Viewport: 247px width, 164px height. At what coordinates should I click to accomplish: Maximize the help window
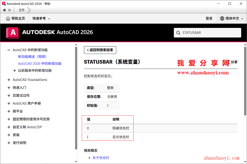[230, 4]
